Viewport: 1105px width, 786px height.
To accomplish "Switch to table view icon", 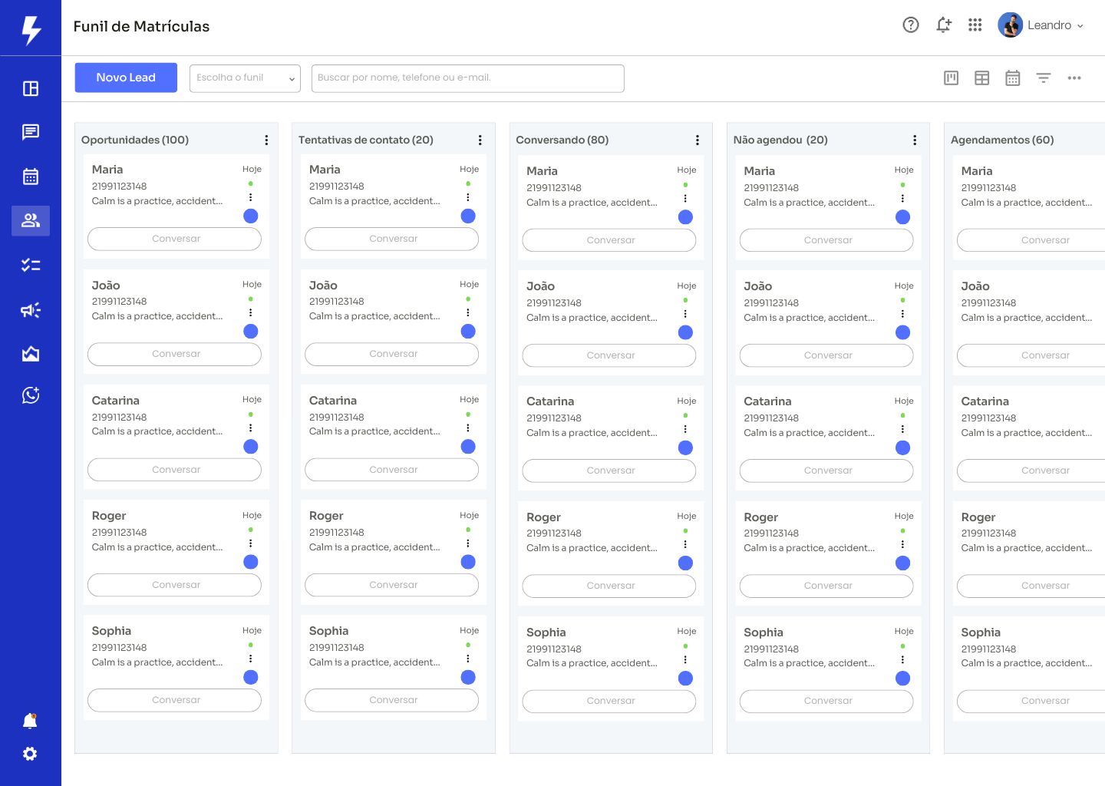I will [x=982, y=78].
